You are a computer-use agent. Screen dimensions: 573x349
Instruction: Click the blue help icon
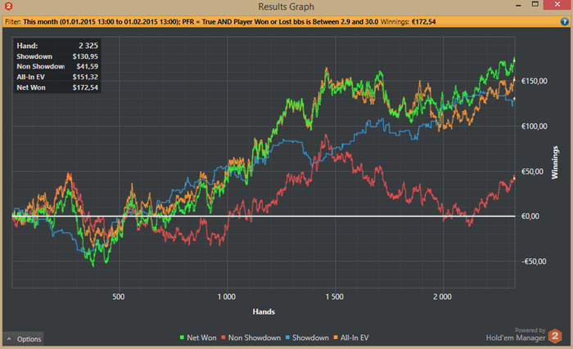[564, 21]
